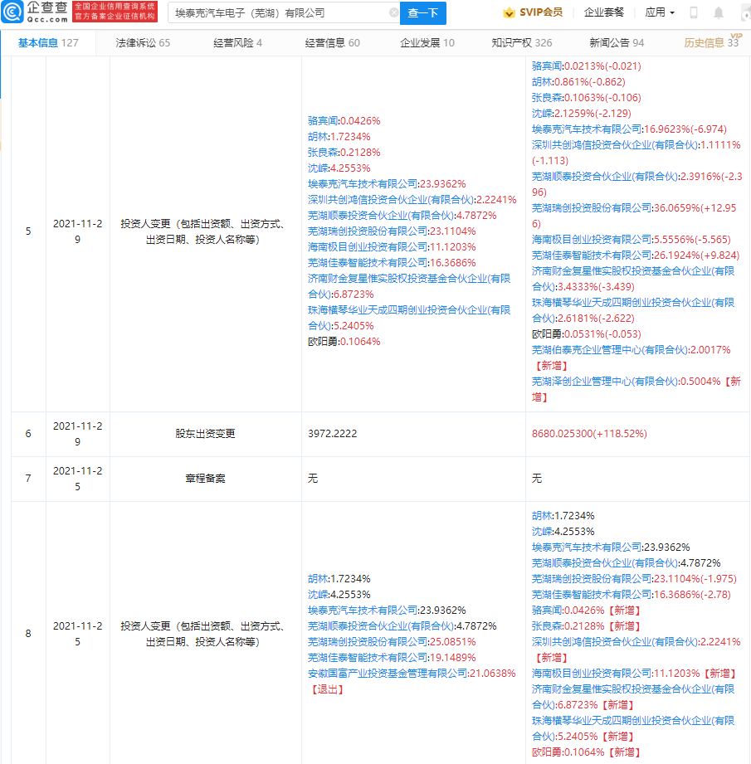The width and height of the screenshot is (751, 764).
Task: Open 芜湖佳泰智能技术有限公司 link showing 26.1924%
Action: (592, 255)
